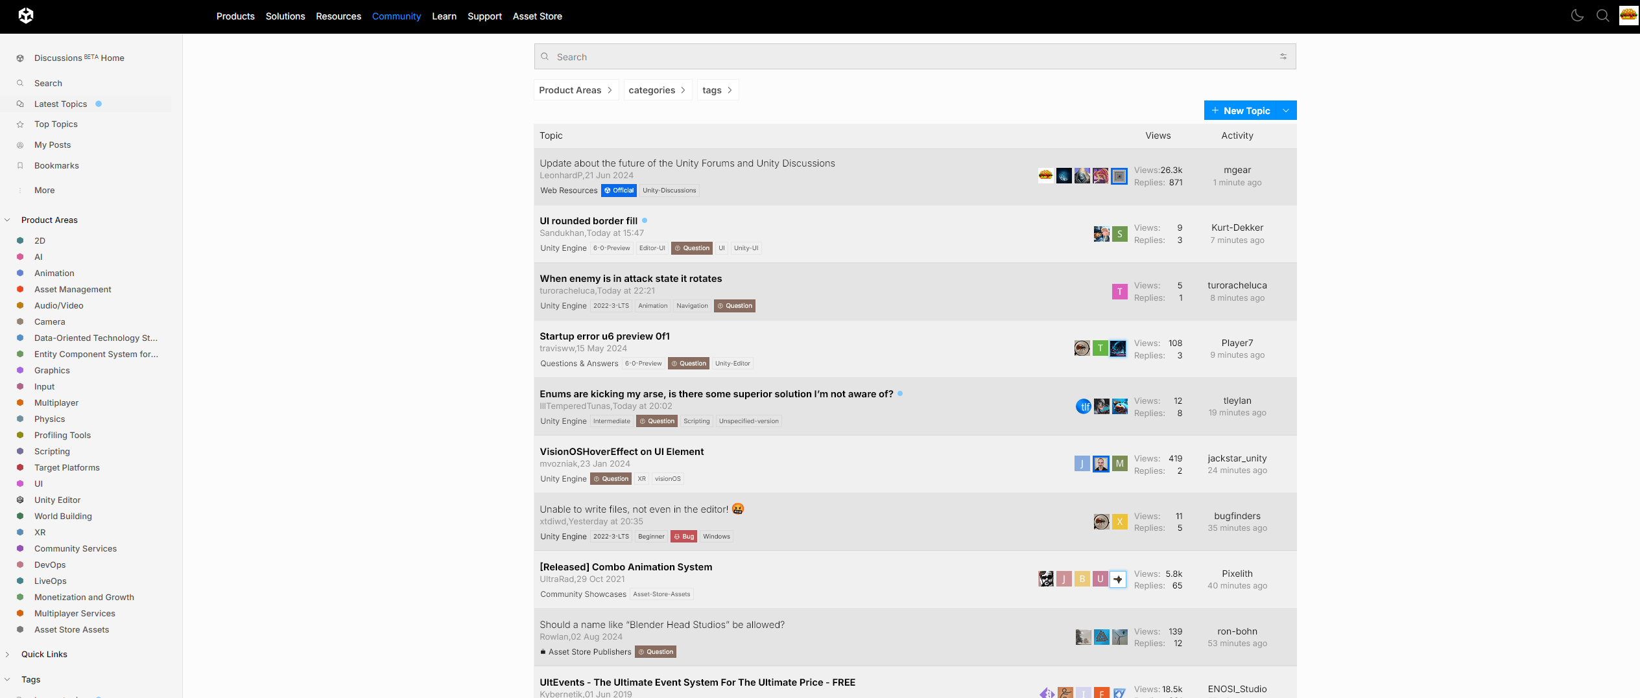The image size is (1640, 698).
Task: Expand the Product Areas filter dropdown
Action: (x=576, y=90)
